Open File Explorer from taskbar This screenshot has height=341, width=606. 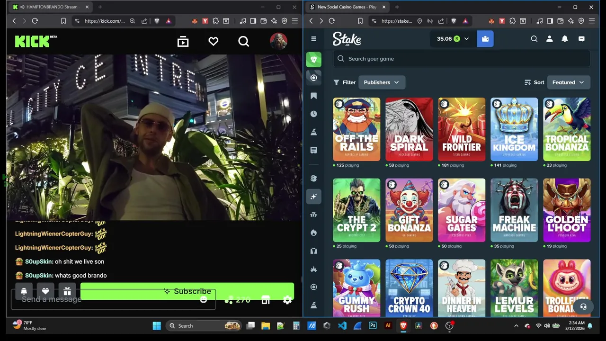tap(266, 326)
